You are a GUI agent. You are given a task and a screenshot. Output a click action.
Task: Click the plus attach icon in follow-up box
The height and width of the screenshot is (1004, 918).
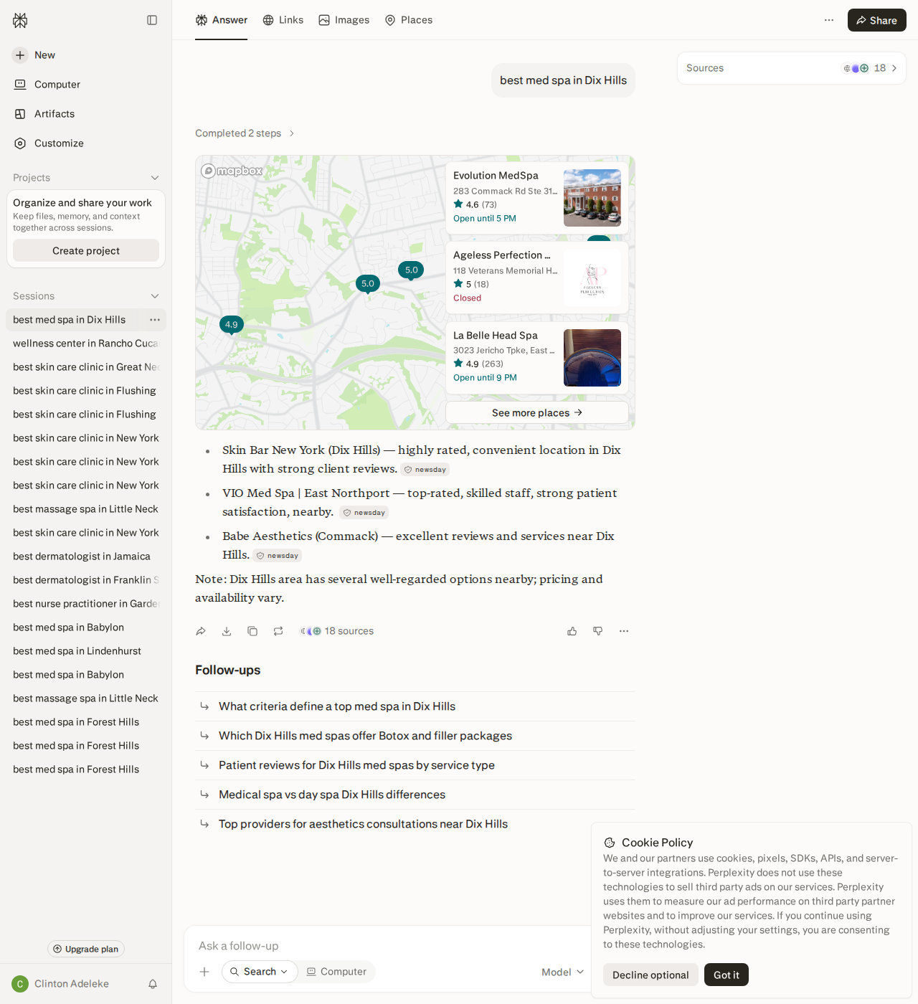coord(204,972)
